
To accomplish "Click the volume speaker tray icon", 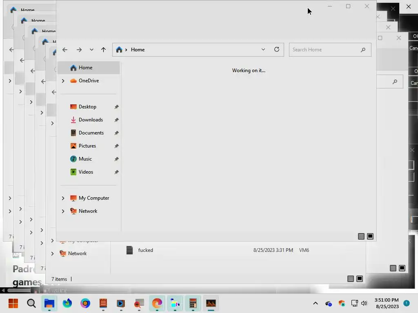I will [x=364, y=303].
